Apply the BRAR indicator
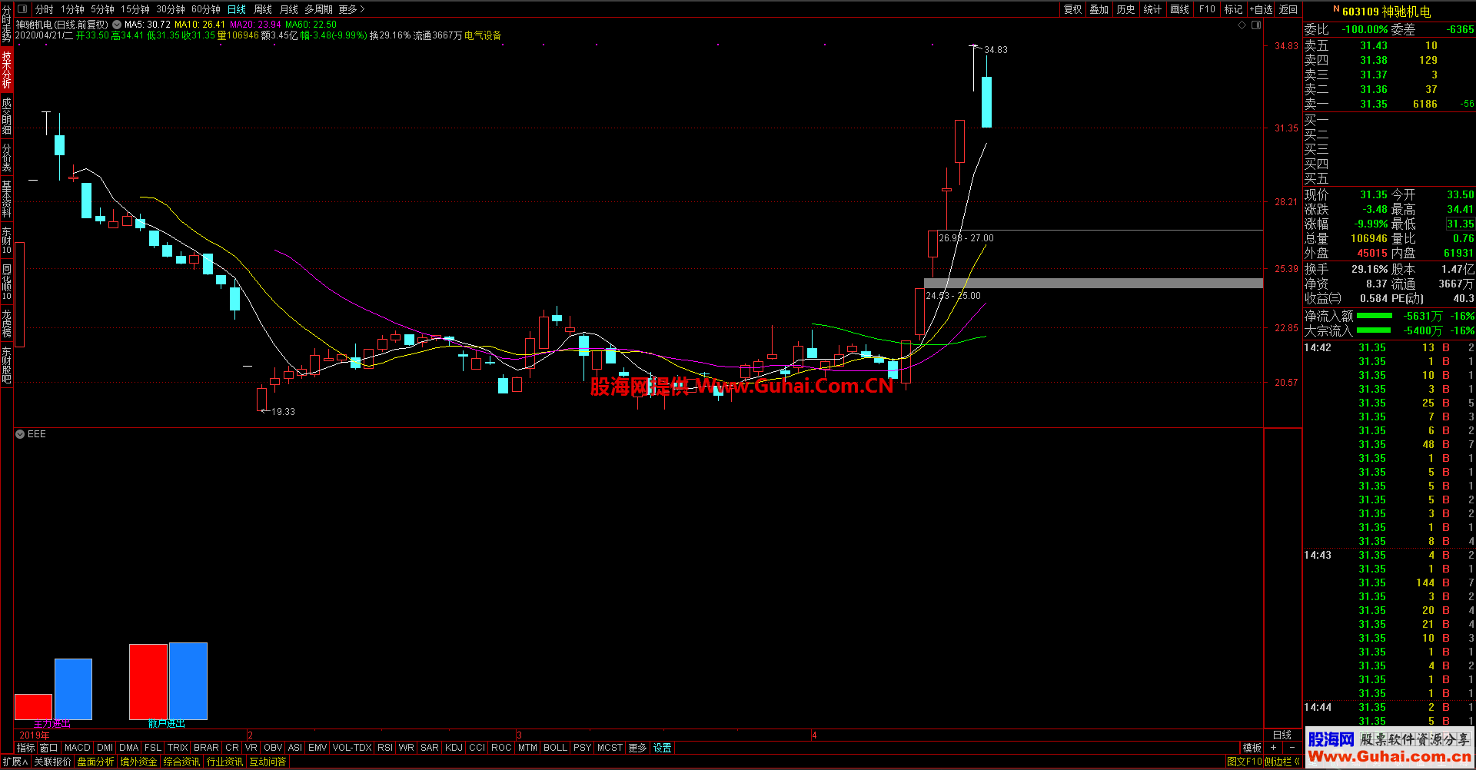 pyautogui.click(x=206, y=748)
